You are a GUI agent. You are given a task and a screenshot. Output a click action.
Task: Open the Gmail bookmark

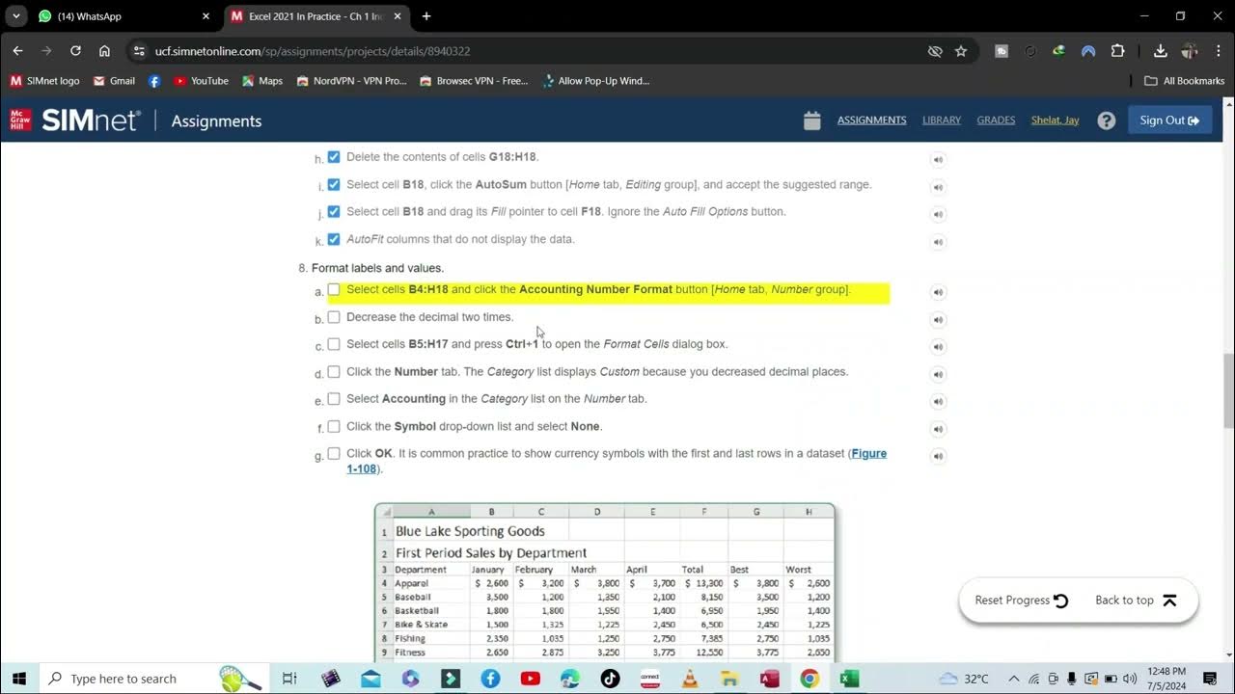(x=114, y=81)
